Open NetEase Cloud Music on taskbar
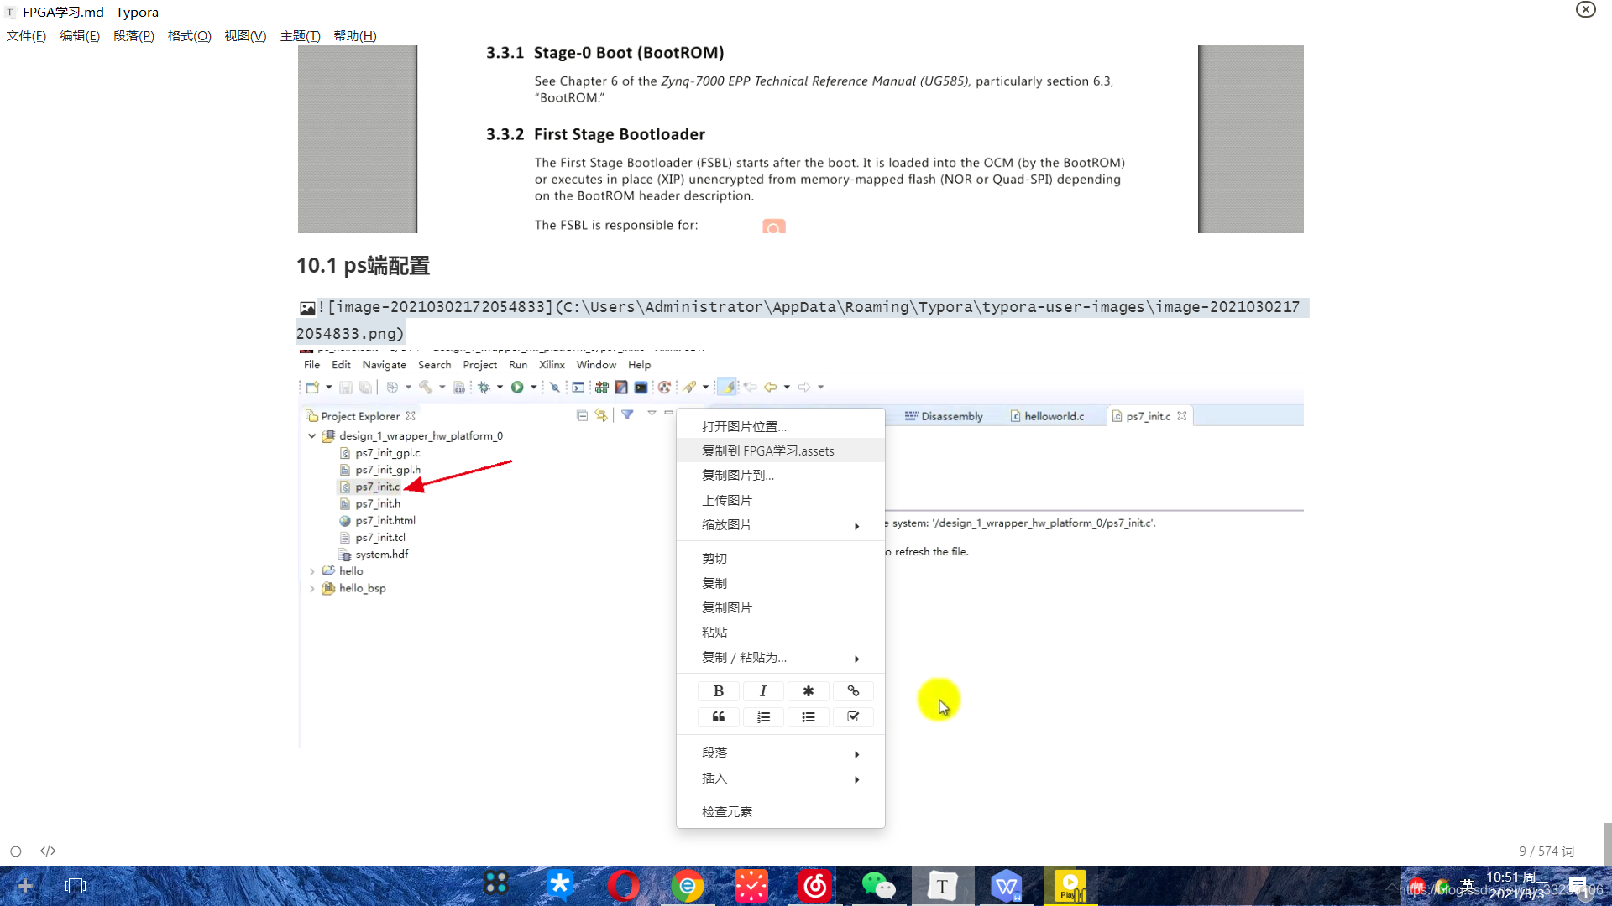The height and width of the screenshot is (906, 1612). (815, 886)
